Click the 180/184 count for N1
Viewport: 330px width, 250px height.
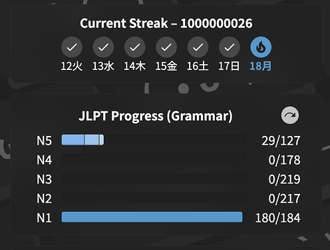(277, 218)
